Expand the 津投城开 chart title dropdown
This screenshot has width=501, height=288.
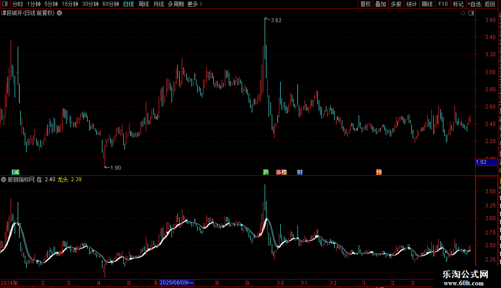59,13
